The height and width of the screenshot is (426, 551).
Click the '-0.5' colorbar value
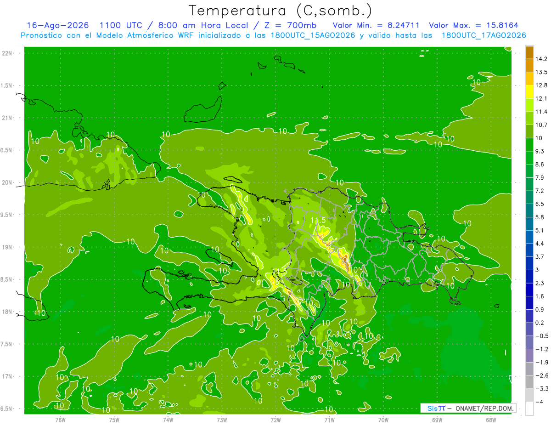tap(541, 336)
